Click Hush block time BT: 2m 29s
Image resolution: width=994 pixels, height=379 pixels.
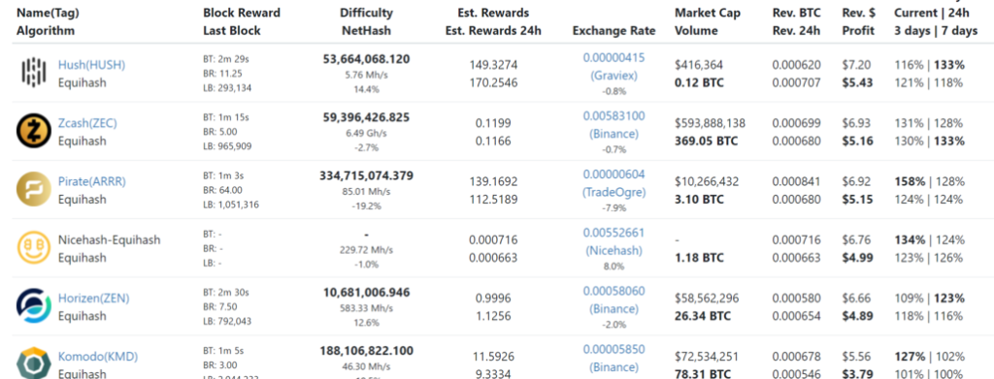coord(226,59)
